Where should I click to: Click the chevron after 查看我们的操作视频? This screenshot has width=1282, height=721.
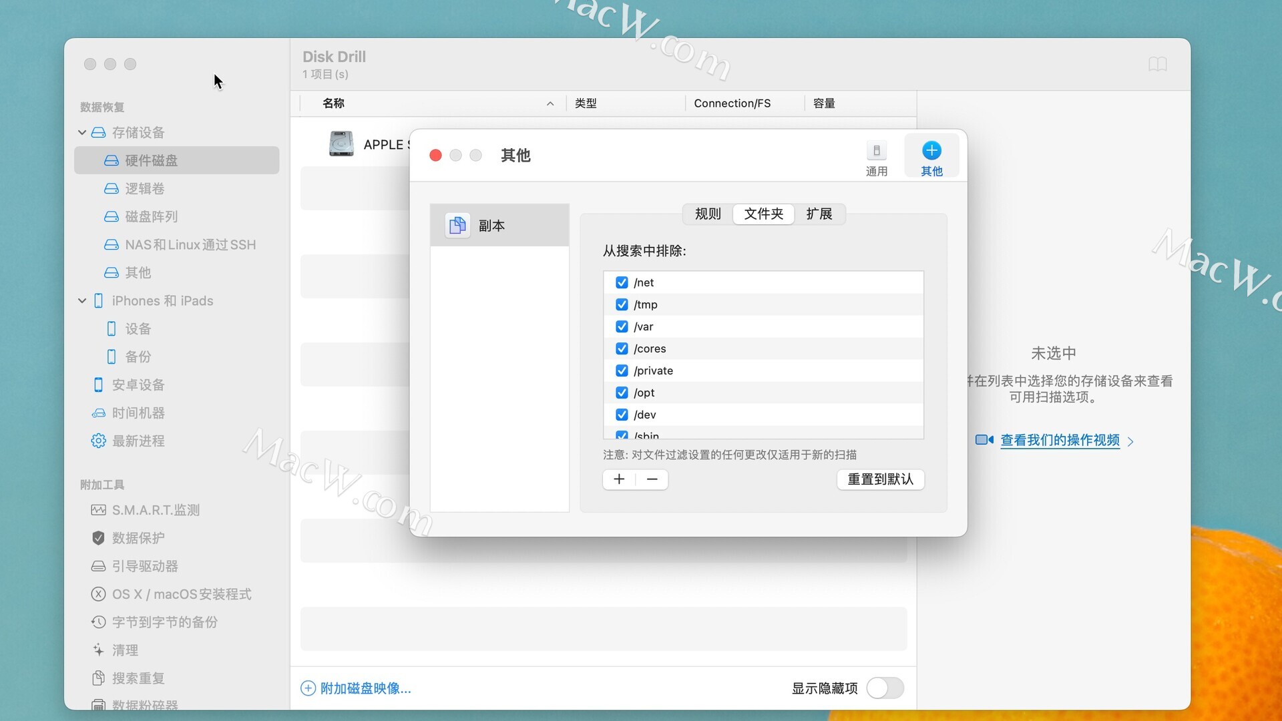1130,441
